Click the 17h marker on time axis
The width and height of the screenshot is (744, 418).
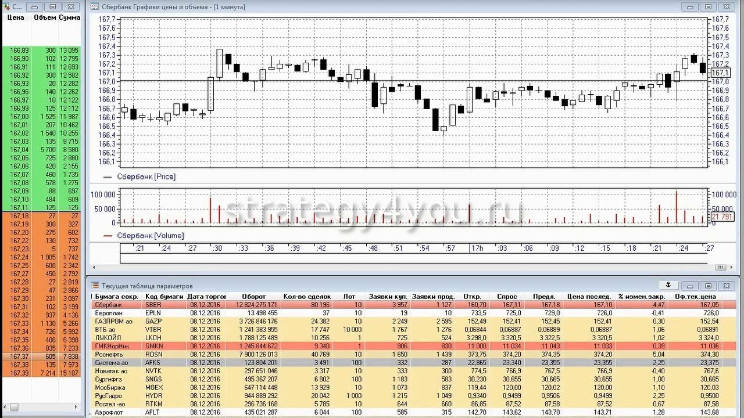pos(477,248)
